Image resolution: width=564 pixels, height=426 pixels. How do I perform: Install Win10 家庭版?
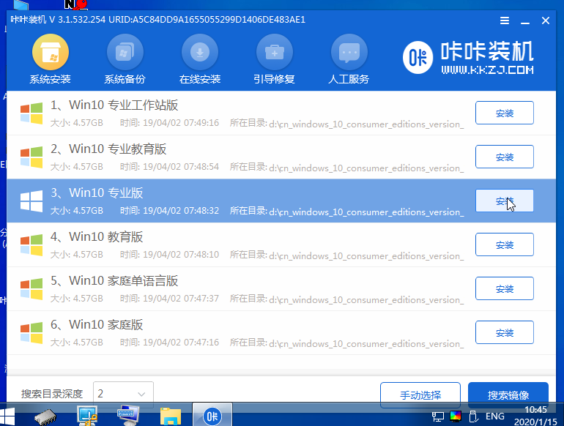[504, 332]
